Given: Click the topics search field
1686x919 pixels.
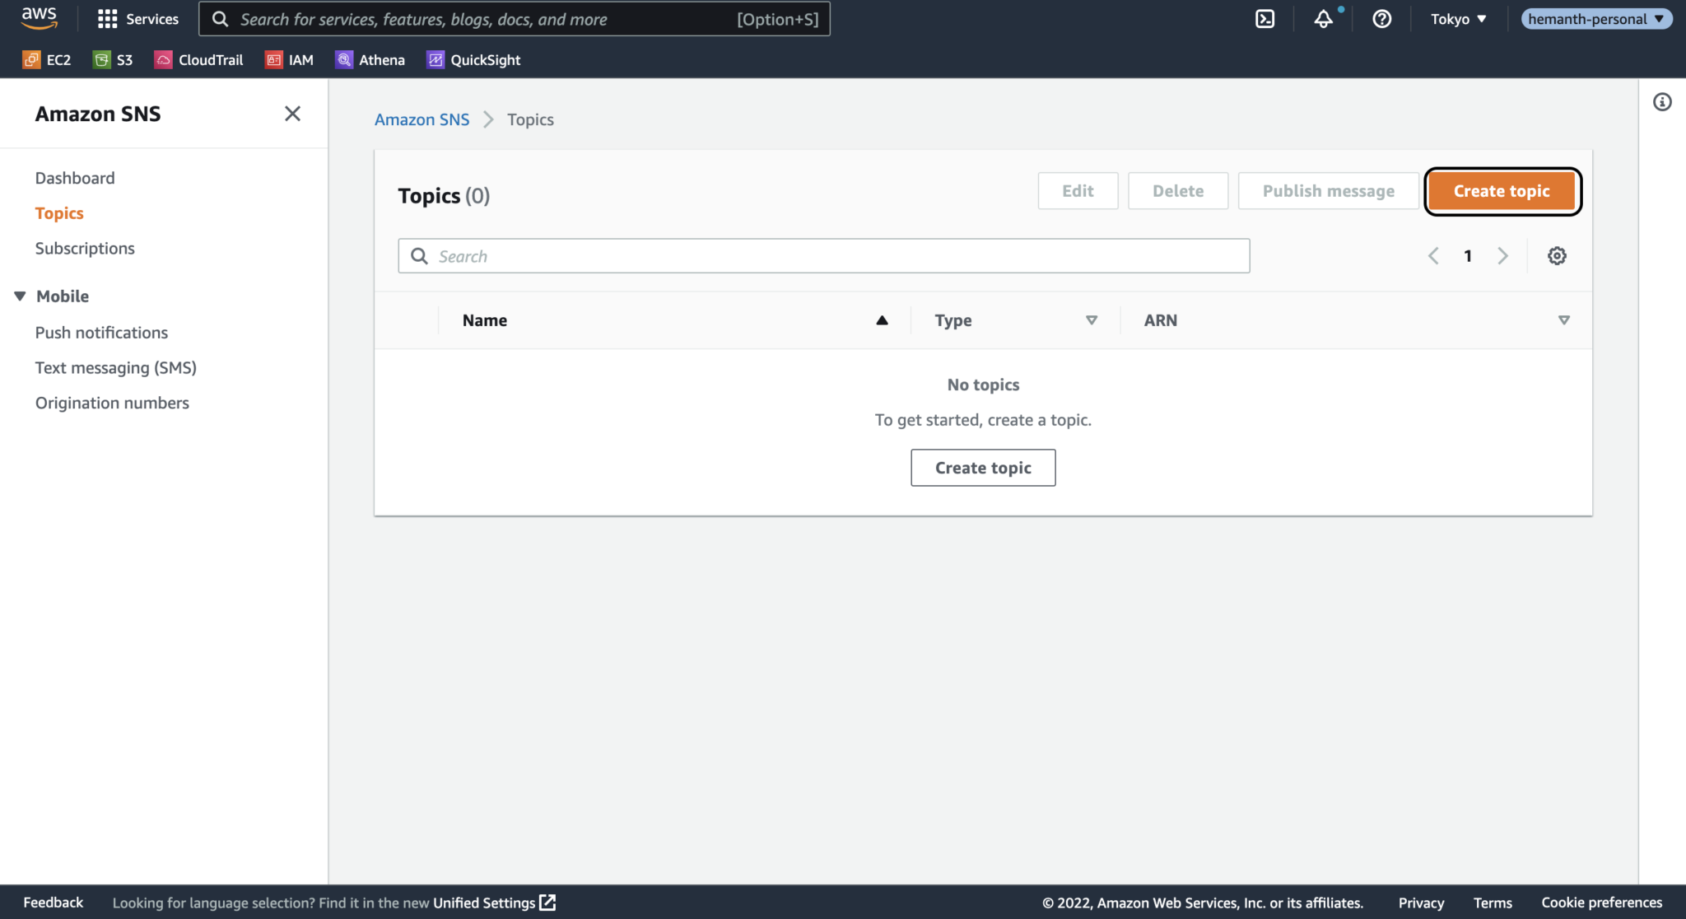Looking at the screenshot, I should click(x=823, y=255).
